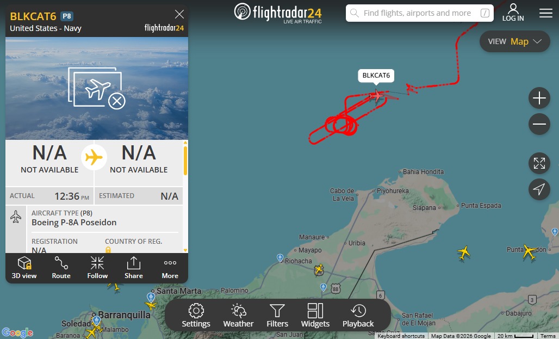Share this flight
The image size is (559, 339).
(x=134, y=268)
